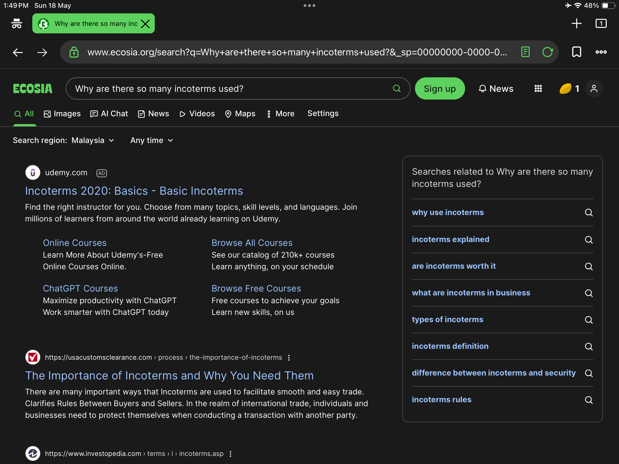Search 'are incoterms worth it' via its magnifier icon
Viewport: 619px width, 464px height.
[588, 266]
